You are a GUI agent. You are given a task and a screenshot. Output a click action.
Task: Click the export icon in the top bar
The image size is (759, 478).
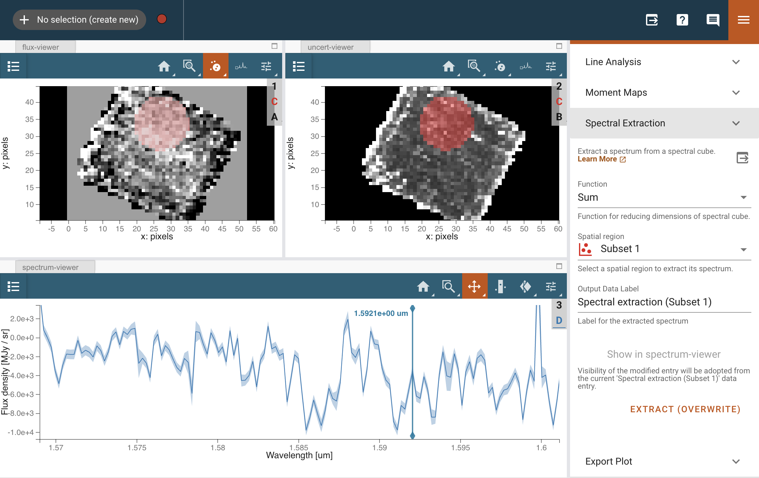(652, 20)
